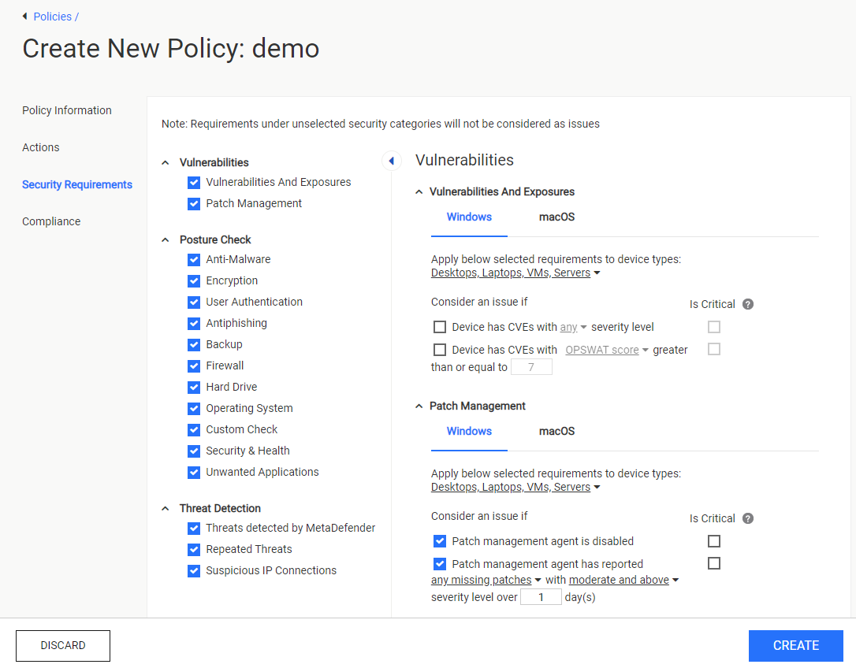Uncheck Backup checkbox
This screenshot has width=856, height=668.
(194, 345)
